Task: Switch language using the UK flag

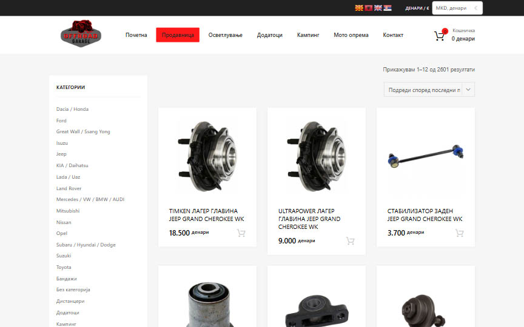Action: coord(378,8)
